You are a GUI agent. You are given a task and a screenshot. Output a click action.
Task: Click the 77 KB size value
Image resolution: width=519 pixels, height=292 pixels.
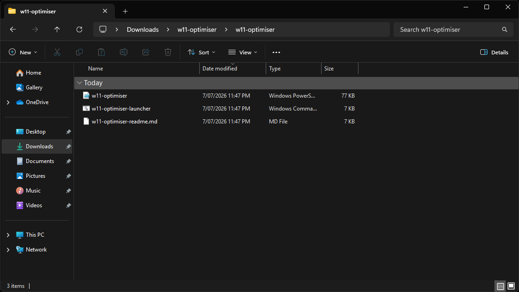pos(348,95)
